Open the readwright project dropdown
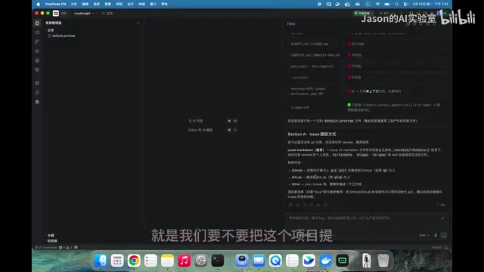Screen dimensions: 484x272 click(x=84, y=14)
